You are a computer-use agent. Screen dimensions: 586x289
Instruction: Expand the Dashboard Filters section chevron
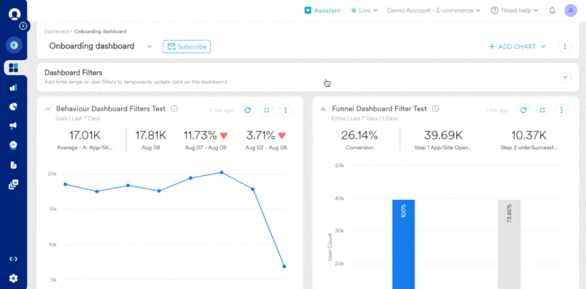(x=565, y=78)
